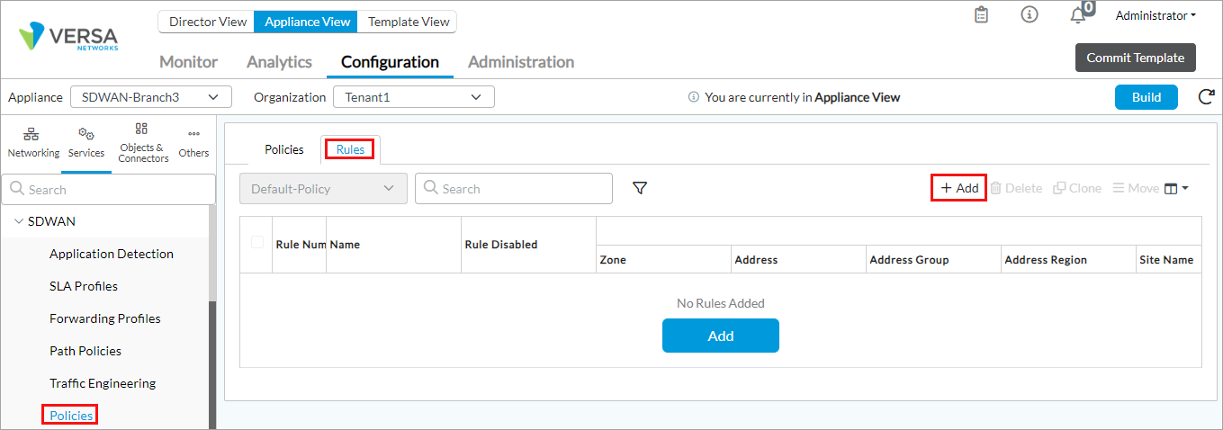The image size is (1223, 430).
Task: Click the filter funnel icon
Action: [640, 188]
